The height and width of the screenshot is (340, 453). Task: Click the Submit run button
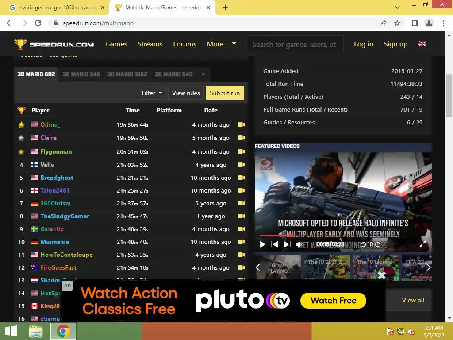(x=225, y=93)
